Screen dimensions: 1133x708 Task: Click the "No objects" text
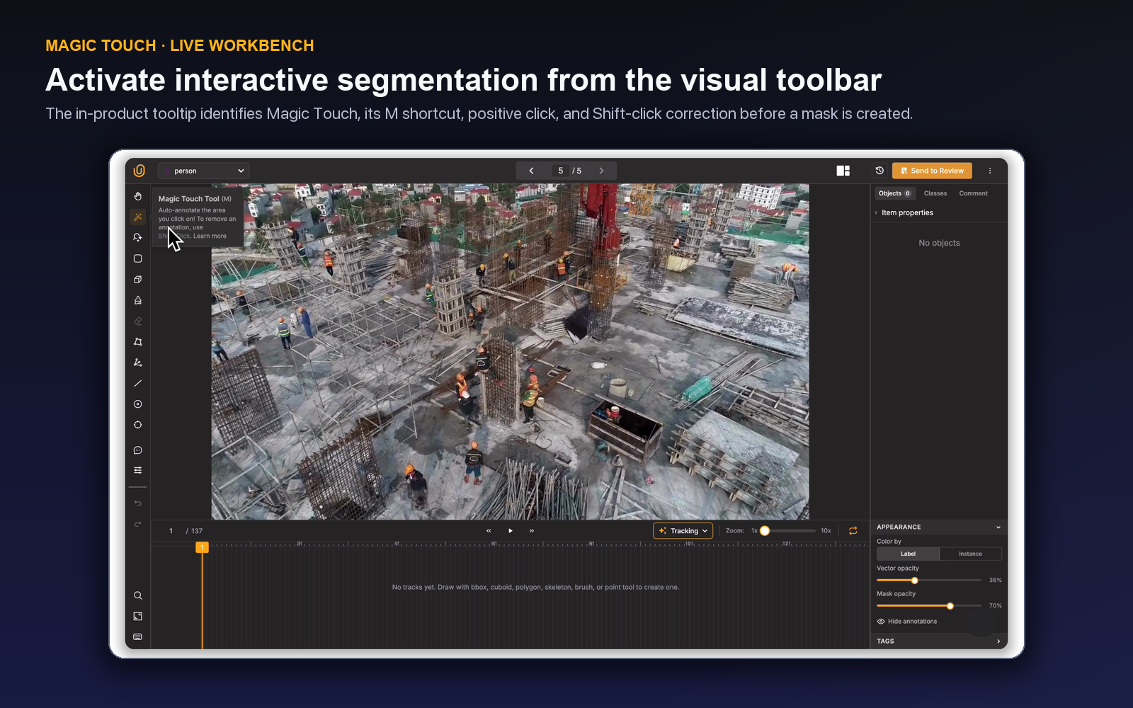(939, 243)
